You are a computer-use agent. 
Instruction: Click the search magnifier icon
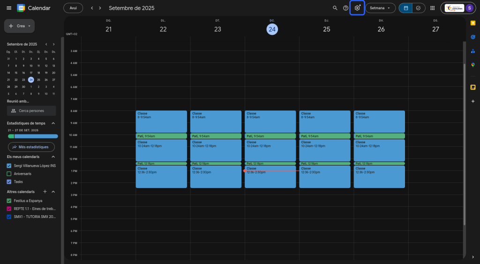tap(335, 8)
